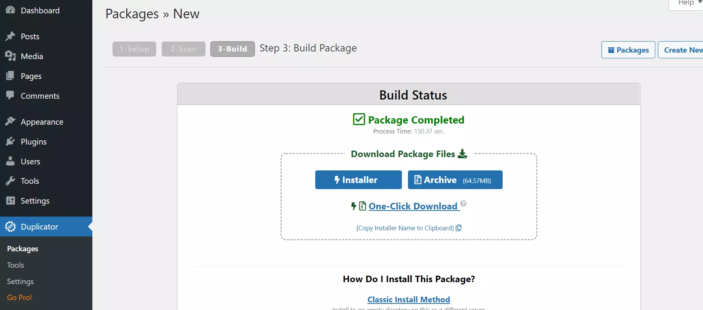Download the Archive (64.57MB) file

[455, 180]
